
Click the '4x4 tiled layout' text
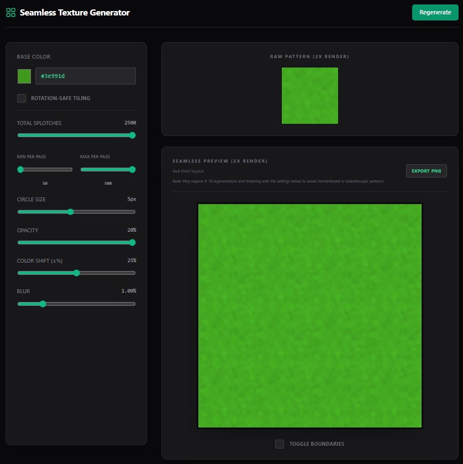point(188,171)
